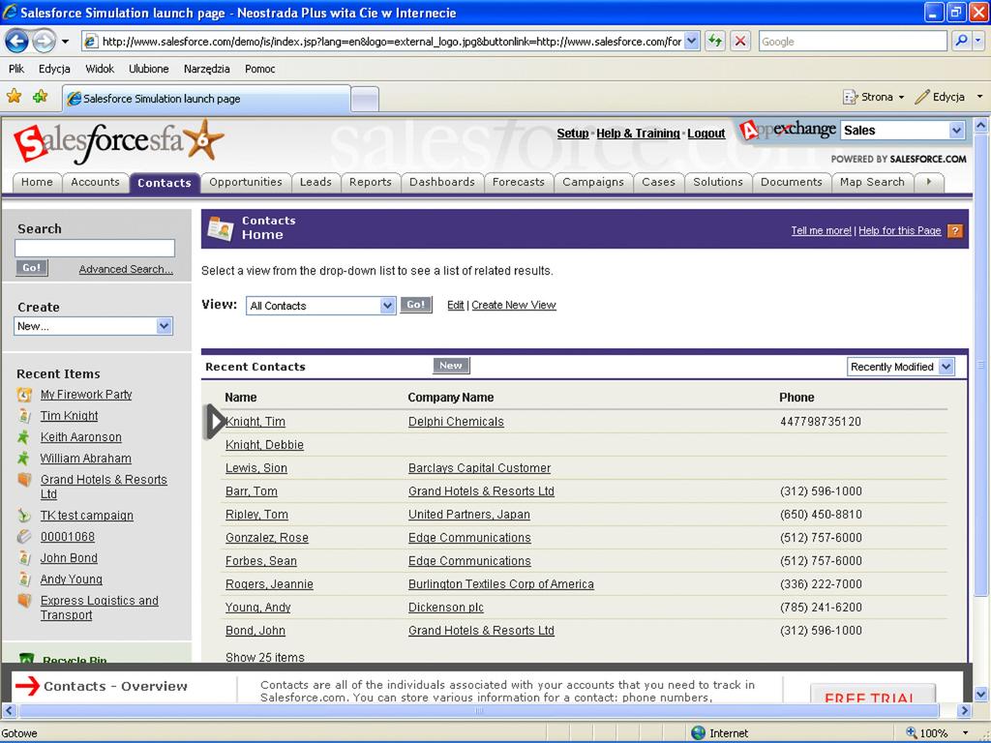The height and width of the screenshot is (743, 991).
Task: Expand more tabs arrow after Map Search
Action: point(928,182)
